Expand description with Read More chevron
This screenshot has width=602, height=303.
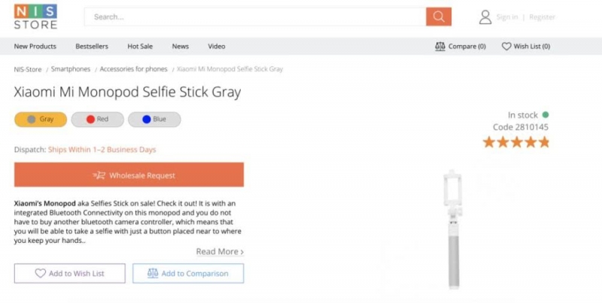242,252
